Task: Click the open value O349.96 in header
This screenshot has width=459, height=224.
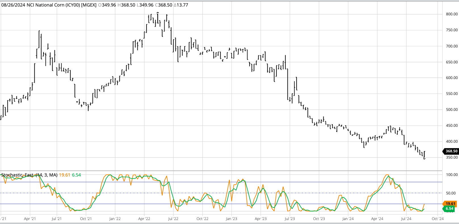Action: click(107, 5)
